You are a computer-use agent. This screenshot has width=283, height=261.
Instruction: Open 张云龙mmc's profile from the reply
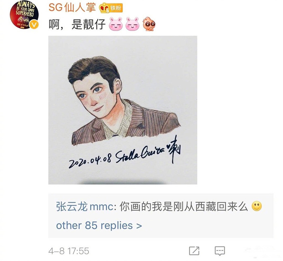(85, 207)
